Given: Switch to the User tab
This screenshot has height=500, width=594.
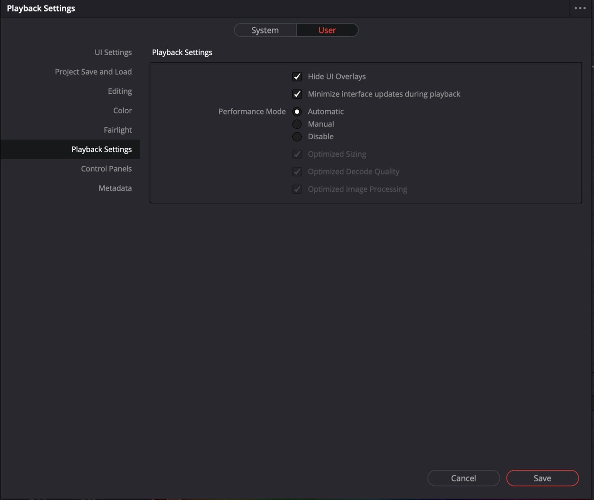Looking at the screenshot, I should point(327,30).
